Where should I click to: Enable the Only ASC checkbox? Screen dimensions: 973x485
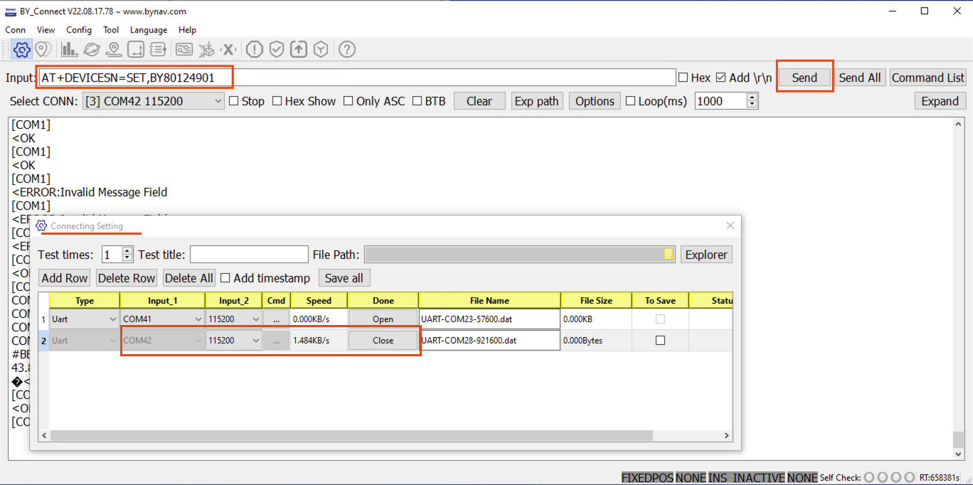pos(348,101)
